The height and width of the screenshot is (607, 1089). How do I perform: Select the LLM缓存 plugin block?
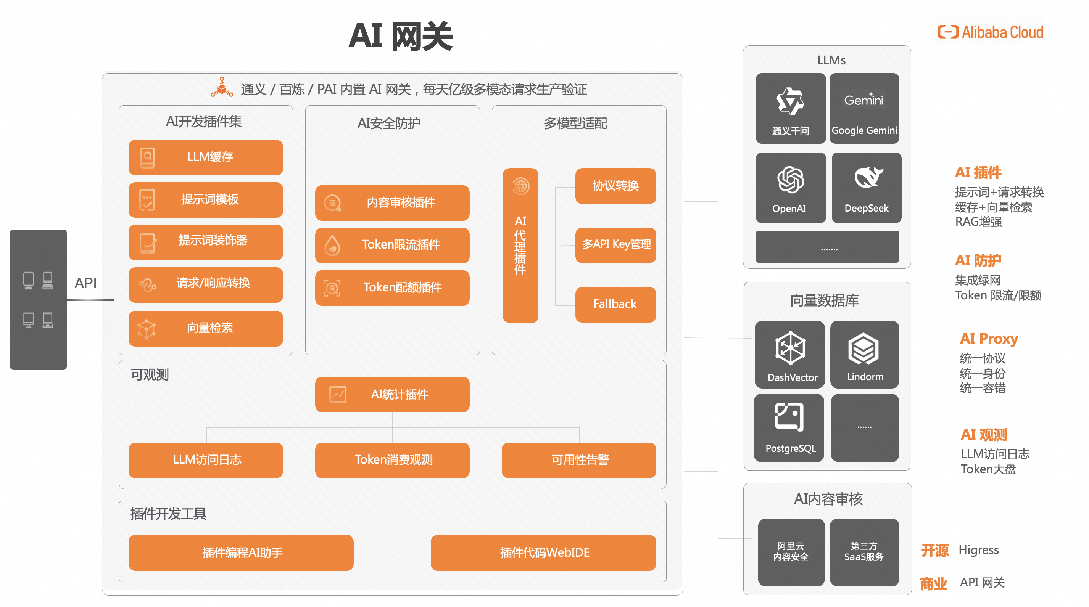[x=205, y=157]
